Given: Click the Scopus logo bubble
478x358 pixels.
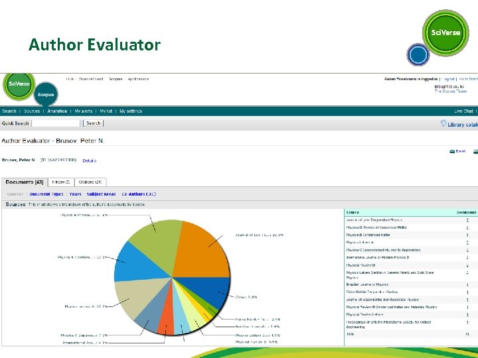Looking at the screenshot, I should coord(46,94).
